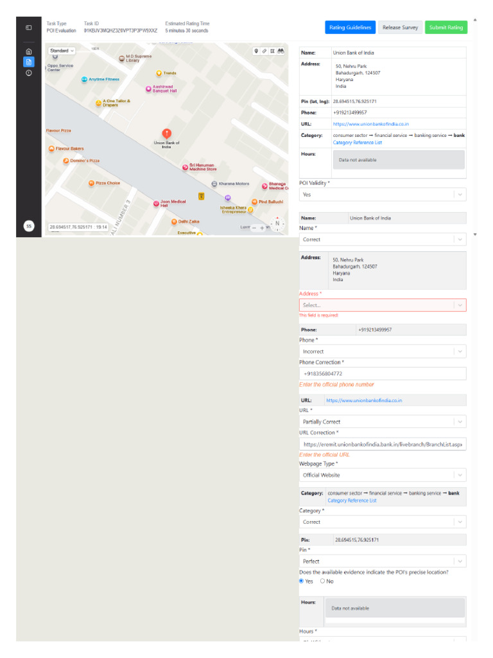Screen dimensions: 493x658
Task: Select the map ruler measure tool
Action: (x=264, y=51)
